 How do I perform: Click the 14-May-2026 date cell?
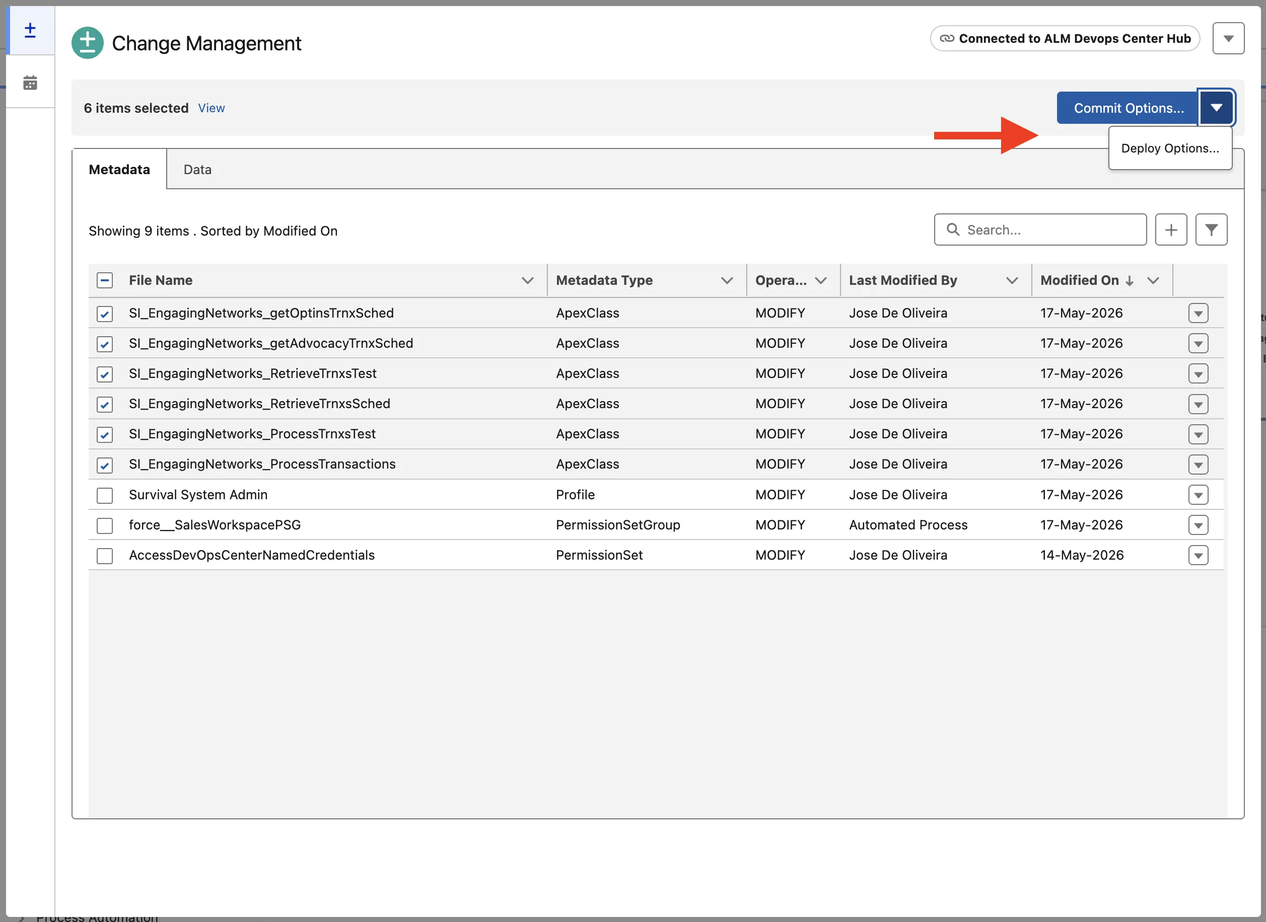click(1081, 555)
